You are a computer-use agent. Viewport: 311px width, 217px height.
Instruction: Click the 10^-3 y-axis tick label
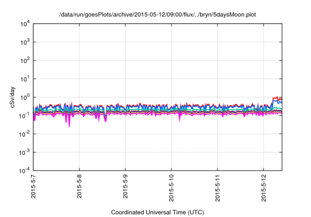[24, 153]
